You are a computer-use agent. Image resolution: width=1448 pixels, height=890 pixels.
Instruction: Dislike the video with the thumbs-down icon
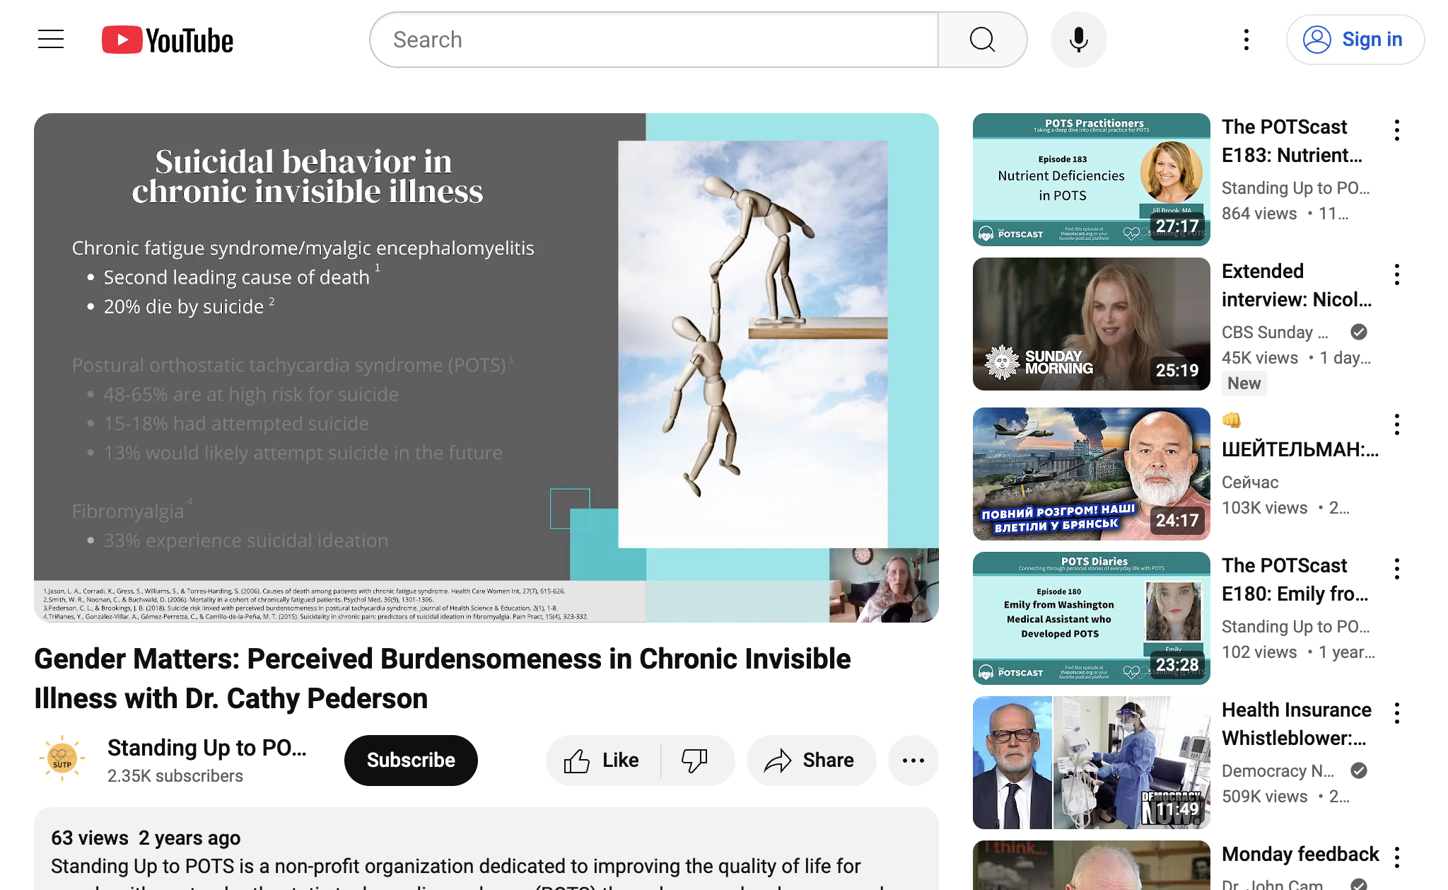coord(696,760)
